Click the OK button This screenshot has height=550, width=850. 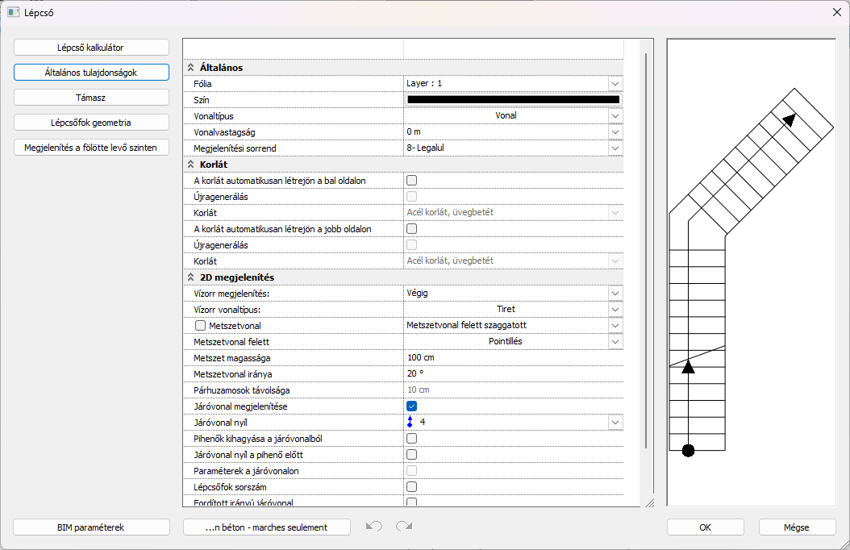coord(705,527)
